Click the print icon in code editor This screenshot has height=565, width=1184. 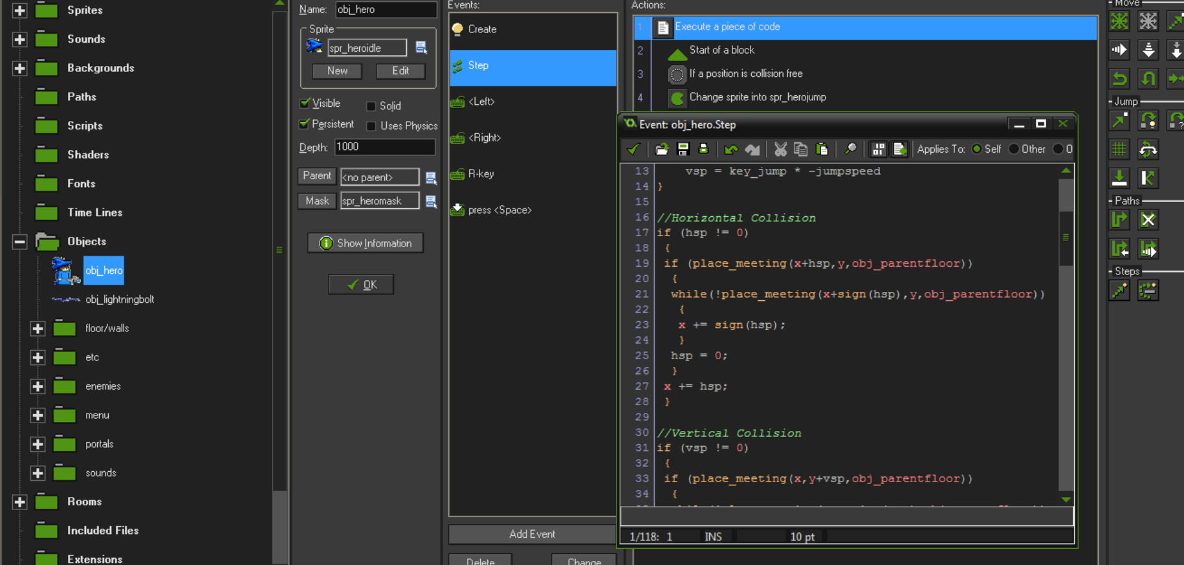point(703,150)
